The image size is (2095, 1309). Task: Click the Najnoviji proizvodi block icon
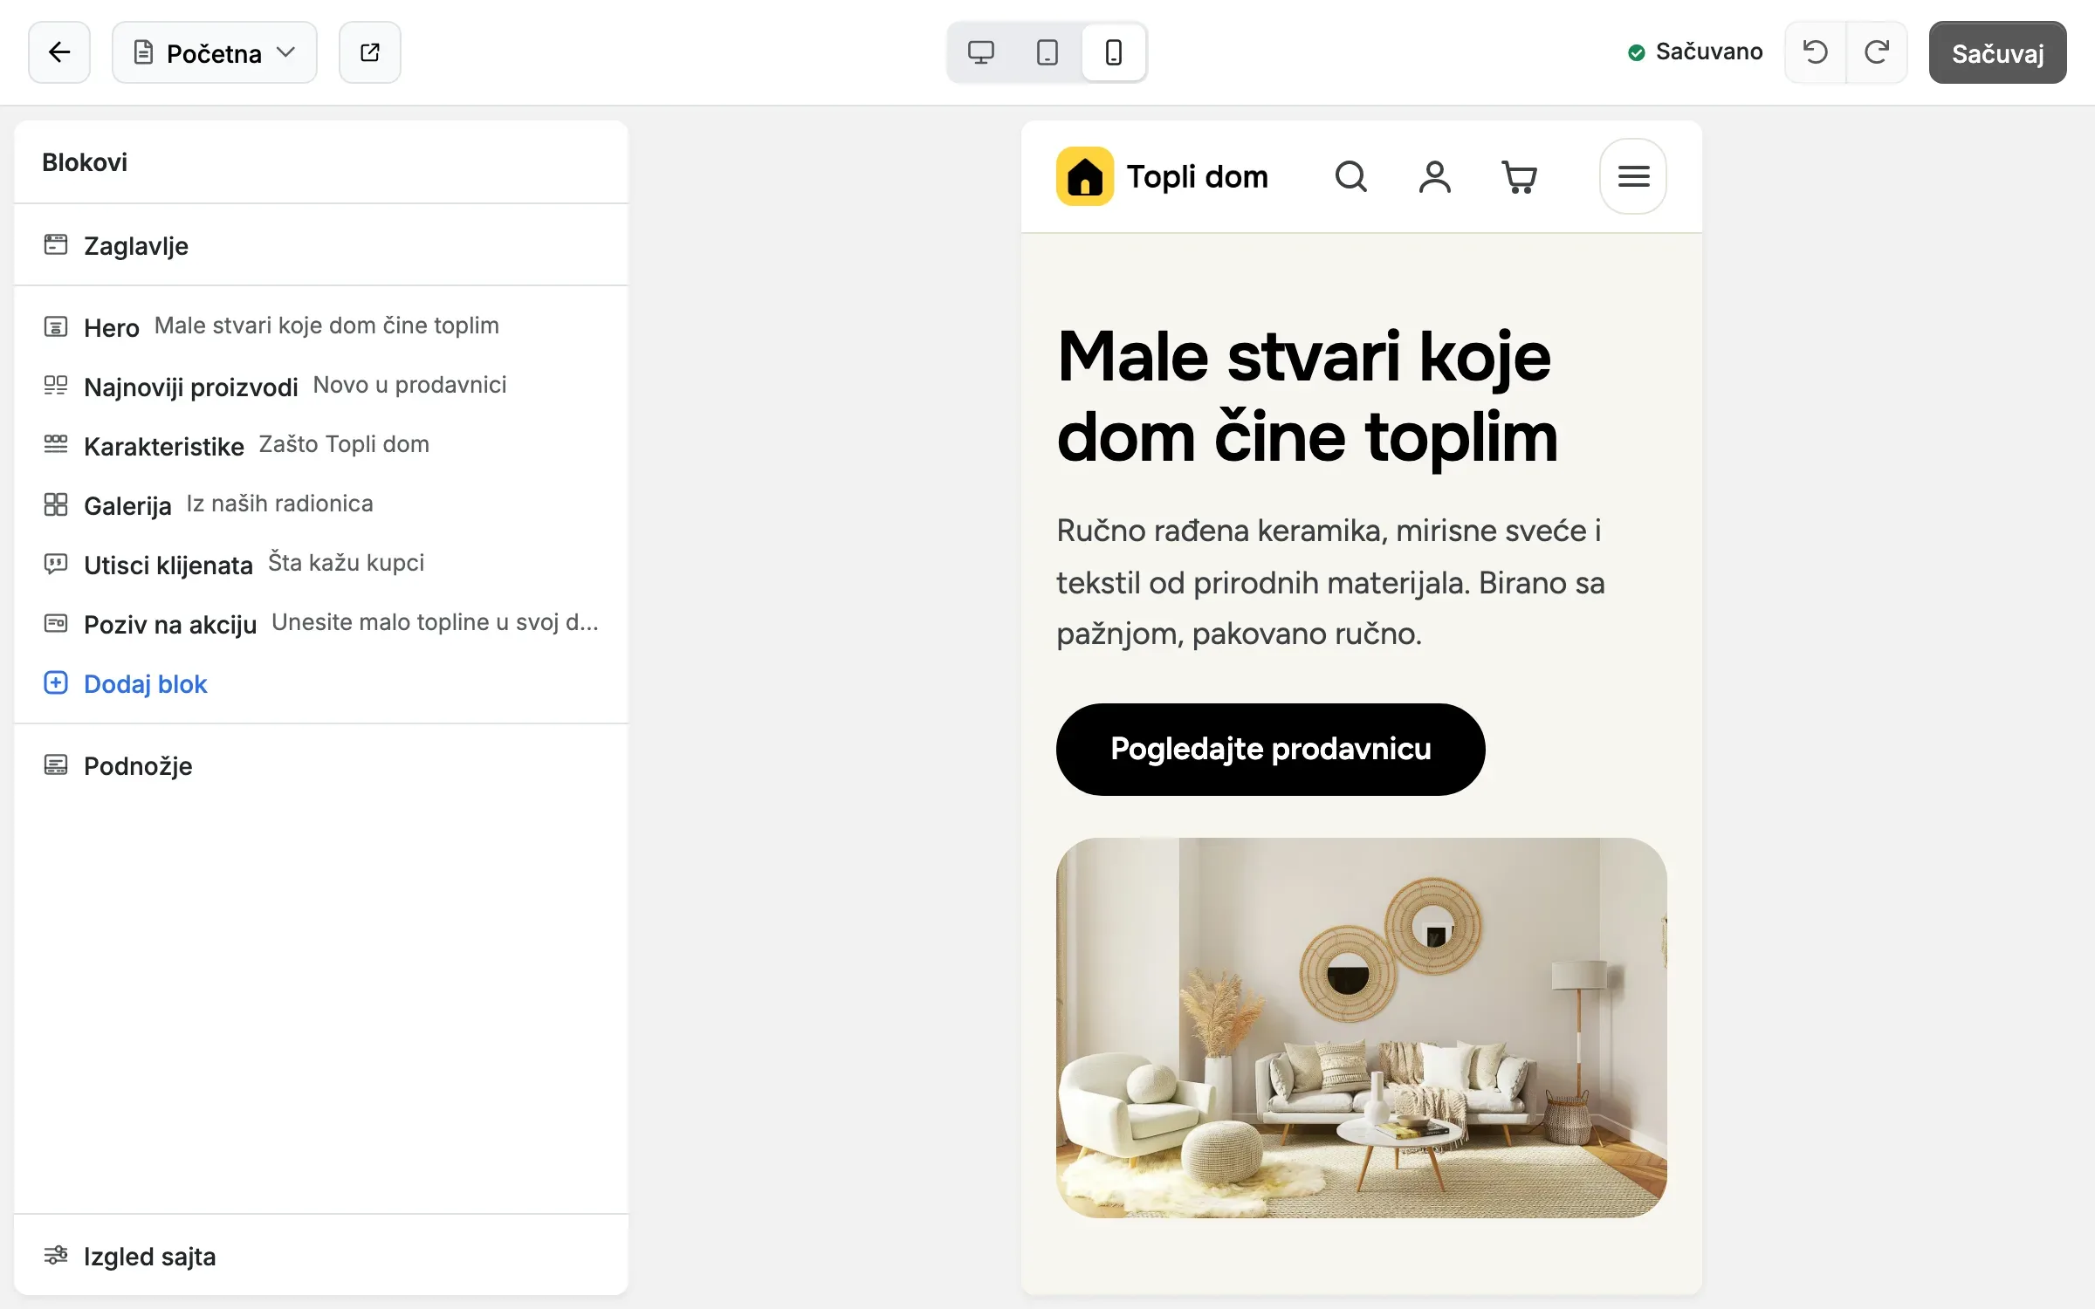[56, 385]
